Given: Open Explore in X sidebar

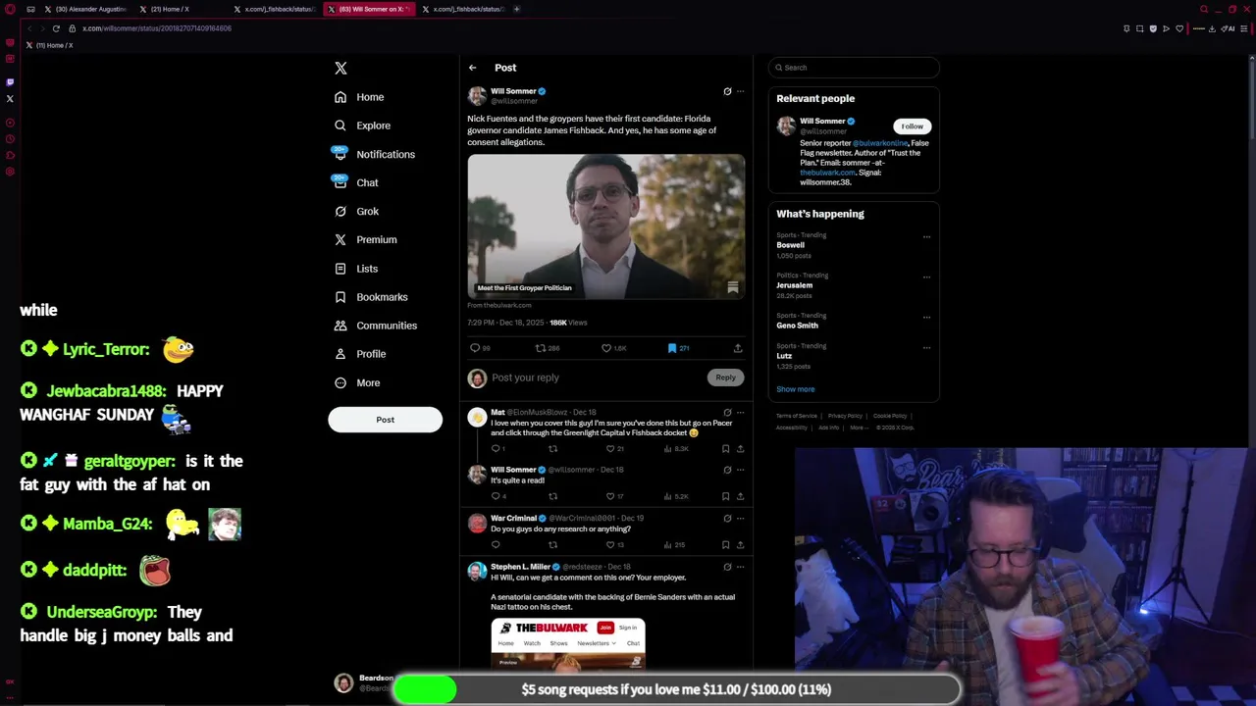Looking at the screenshot, I should point(362,126).
